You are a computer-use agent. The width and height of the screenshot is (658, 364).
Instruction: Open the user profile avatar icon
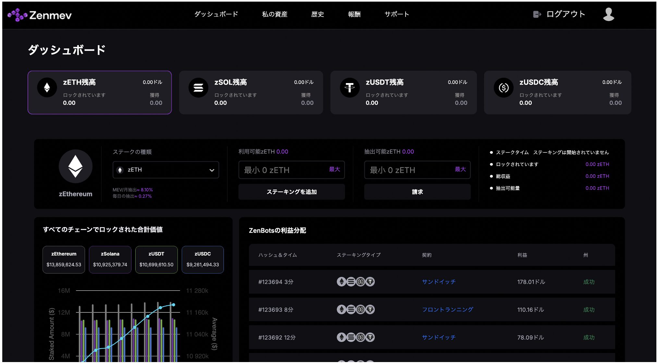click(x=608, y=14)
